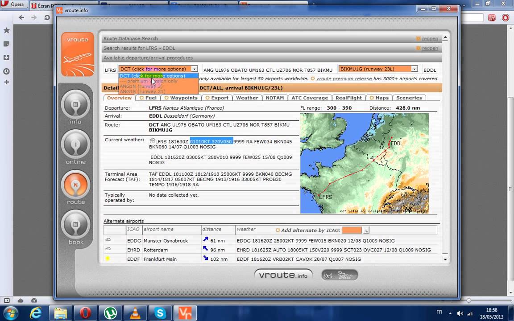Click the small button next to alternate ICAO field
Viewport: 514px width, 321px height.
366,230
